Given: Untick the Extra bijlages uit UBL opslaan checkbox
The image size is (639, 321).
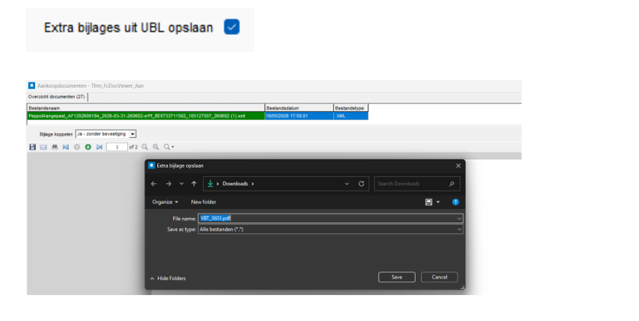Looking at the screenshot, I should click(232, 27).
